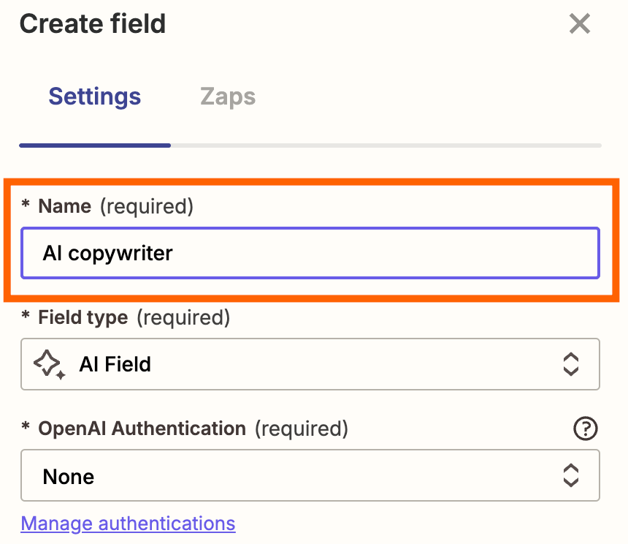The image size is (628, 544).
Task: Follow the Manage authentications link
Action: [x=129, y=524]
